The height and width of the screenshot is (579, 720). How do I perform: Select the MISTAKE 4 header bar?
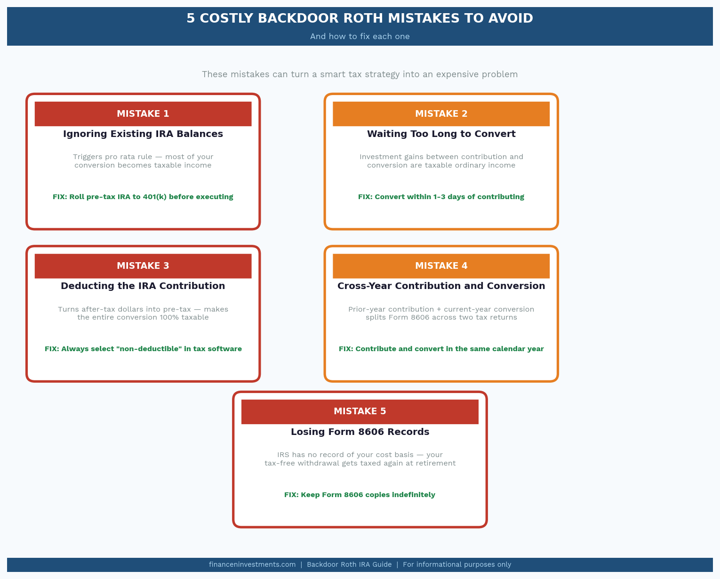pyautogui.click(x=441, y=266)
